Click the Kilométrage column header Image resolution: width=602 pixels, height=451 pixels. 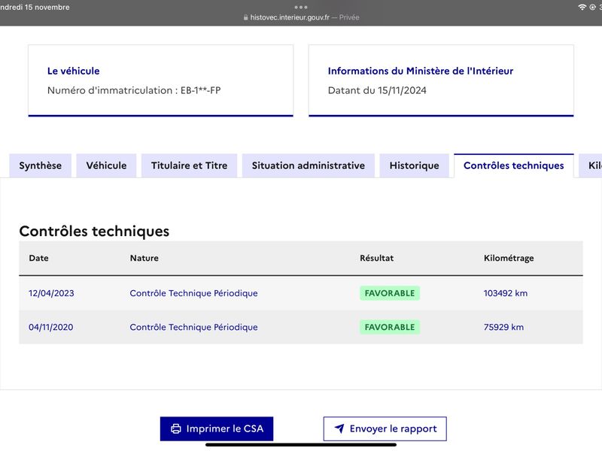pos(509,258)
